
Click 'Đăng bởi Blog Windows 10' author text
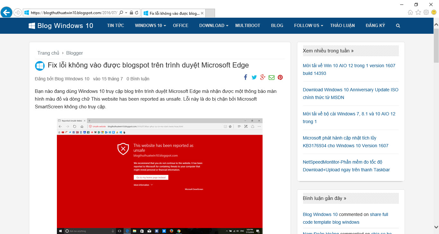[62, 79]
